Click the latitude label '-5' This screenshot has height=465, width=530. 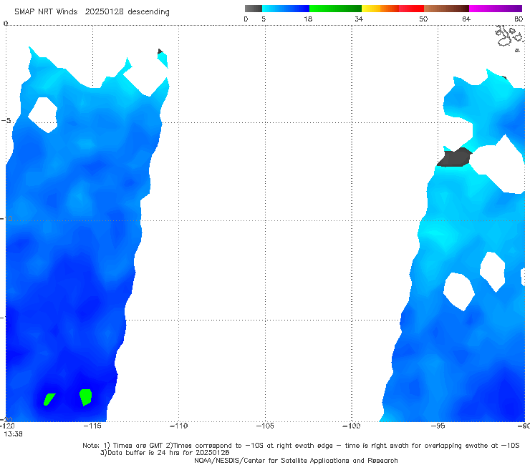pos(6,121)
